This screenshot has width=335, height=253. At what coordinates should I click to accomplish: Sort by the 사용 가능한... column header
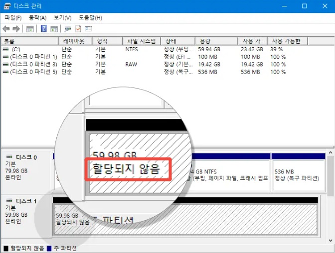coord(288,41)
